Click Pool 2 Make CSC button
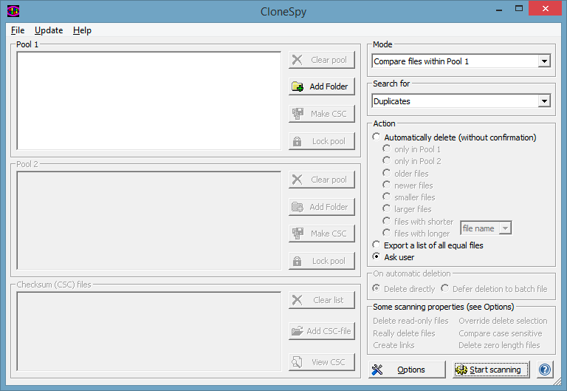The width and height of the screenshot is (567, 391). pyautogui.click(x=321, y=234)
